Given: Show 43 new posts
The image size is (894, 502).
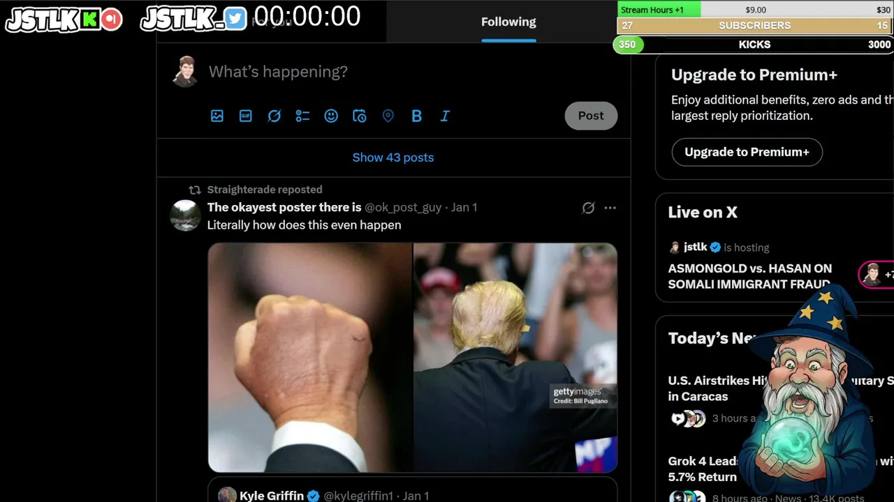Looking at the screenshot, I should tap(393, 158).
